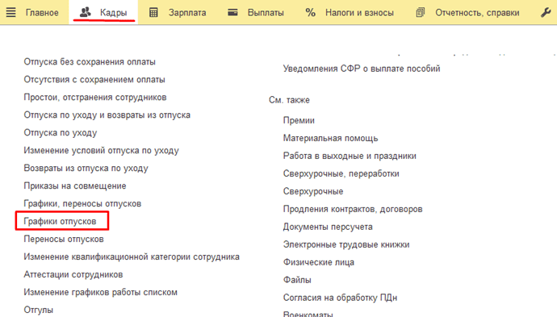Open Изменение графиков работы списком
This screenshot has width=557, height=317.
[x=101, y=293]
